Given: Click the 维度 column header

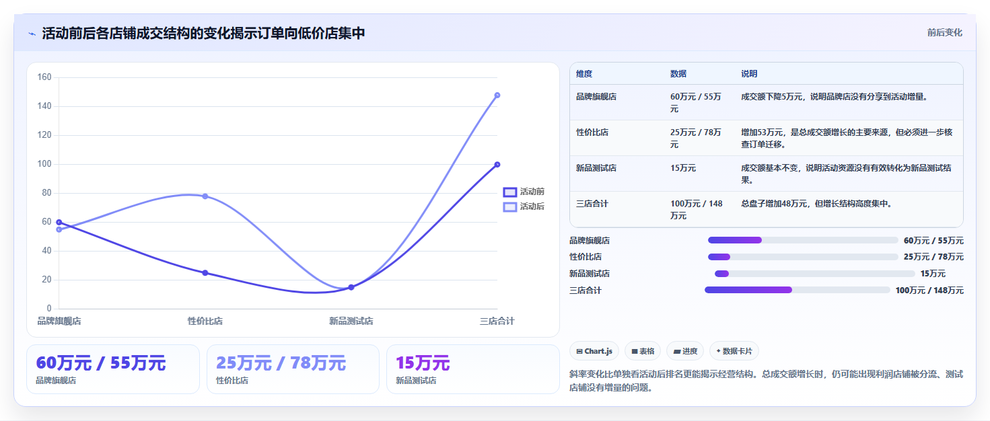Looking at the screenshot, I should (x=584, y=74).
